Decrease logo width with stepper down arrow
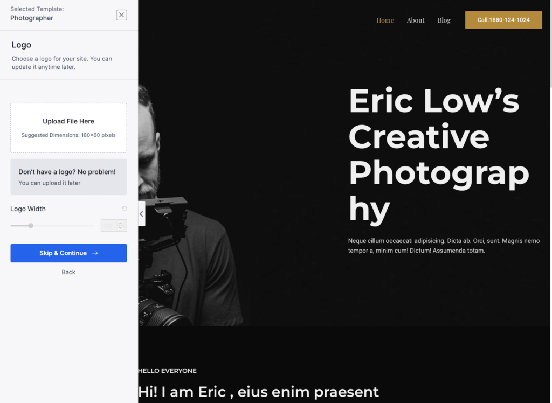 pos(120,228)
